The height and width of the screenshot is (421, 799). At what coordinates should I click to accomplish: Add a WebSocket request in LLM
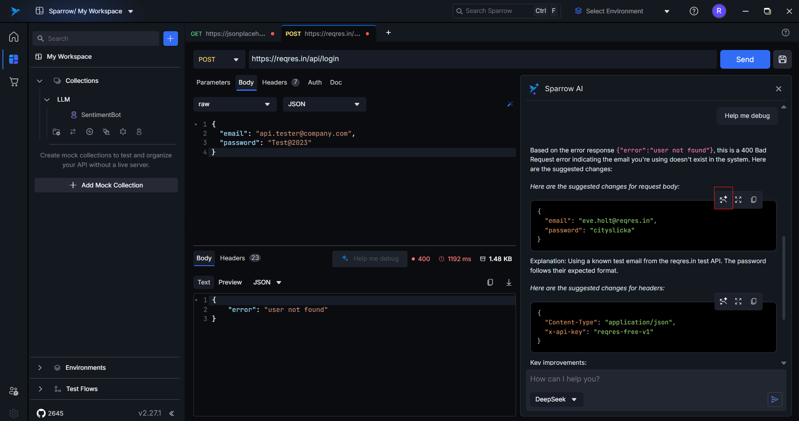point(106,132)
